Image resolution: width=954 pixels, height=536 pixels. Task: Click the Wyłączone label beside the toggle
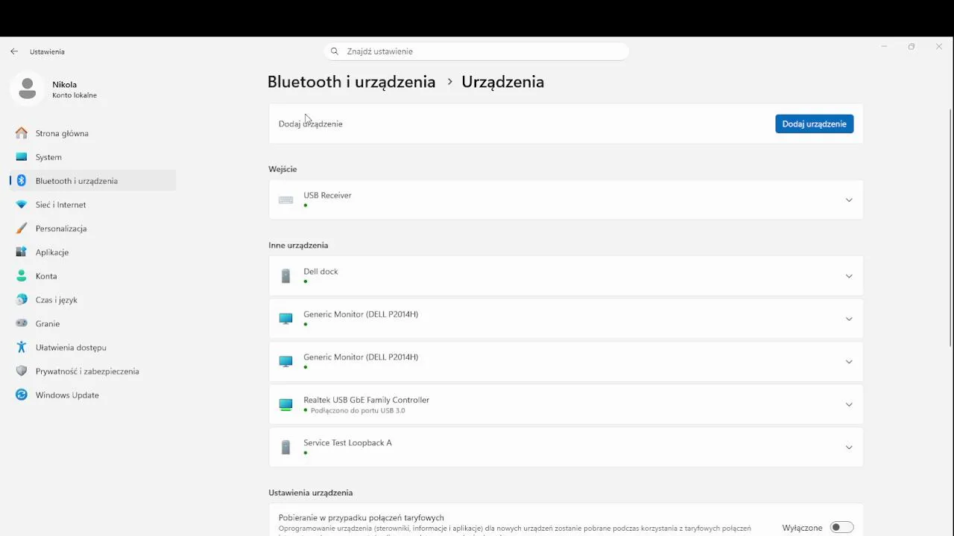coord(803,528)
